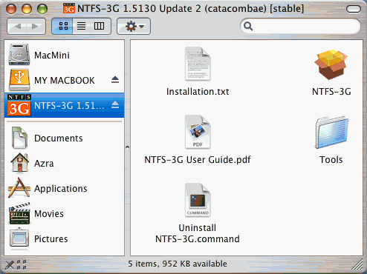Switch to list view
Image resolution: width=367 pixels, height=274 pixels.
click(x=81, y=26)
